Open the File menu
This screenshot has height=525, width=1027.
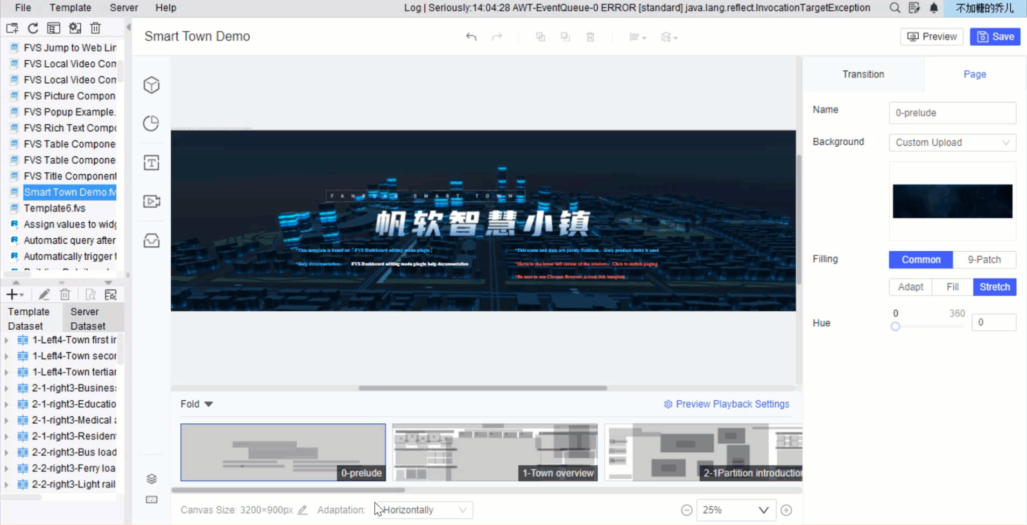[x=23, y=8]
